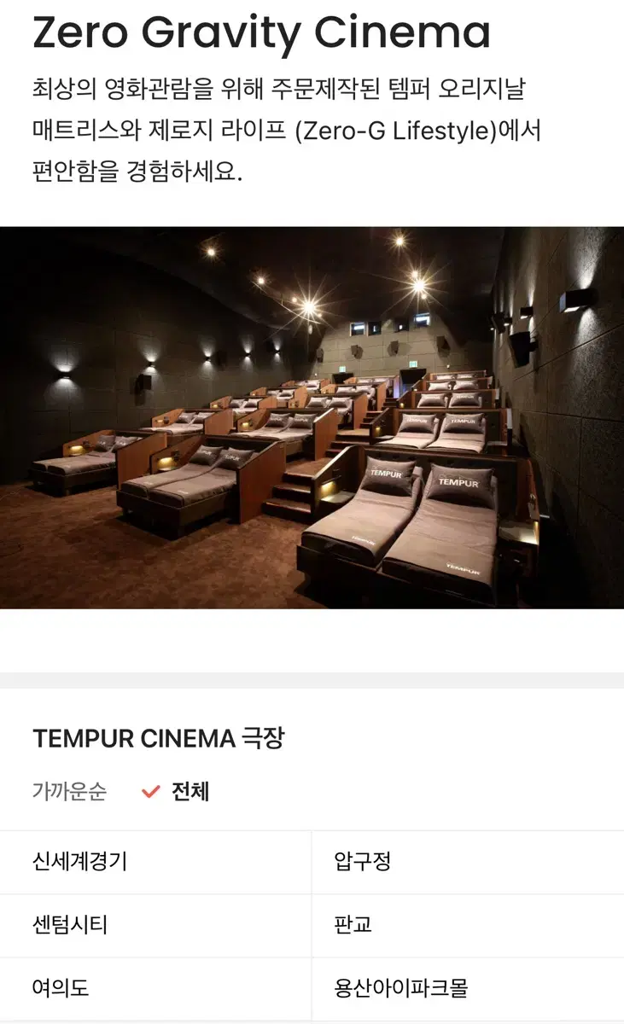
Task: Click the TEMPUR CINEMA 극장 section title
Action: click(x=159, y=738)
